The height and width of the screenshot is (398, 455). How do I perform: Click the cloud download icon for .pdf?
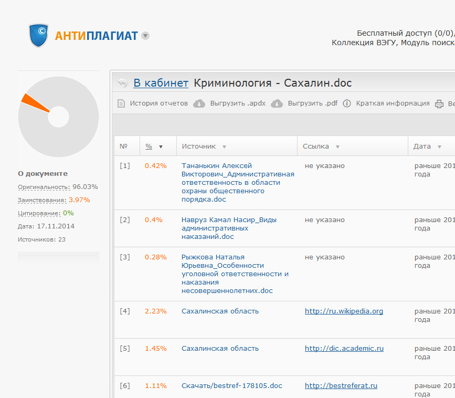click(277, 103)
